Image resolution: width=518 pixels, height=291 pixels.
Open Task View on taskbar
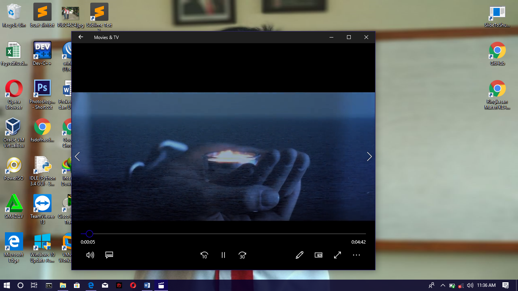34,285
